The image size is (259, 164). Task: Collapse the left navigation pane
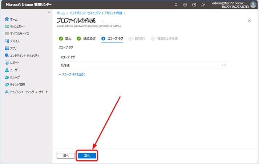[x=49, y=12]
